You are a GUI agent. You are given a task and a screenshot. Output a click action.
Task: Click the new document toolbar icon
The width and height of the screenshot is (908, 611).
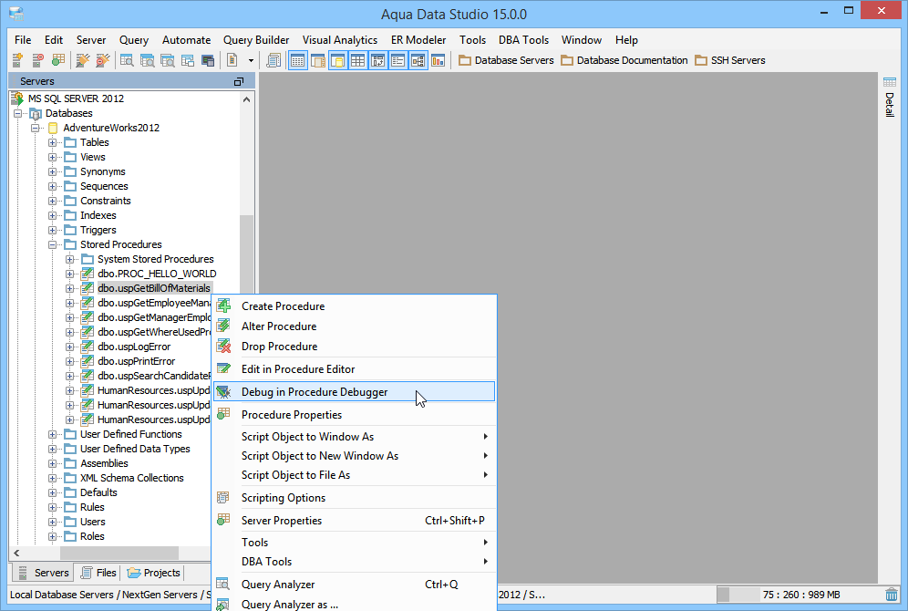tap(232, 59)
